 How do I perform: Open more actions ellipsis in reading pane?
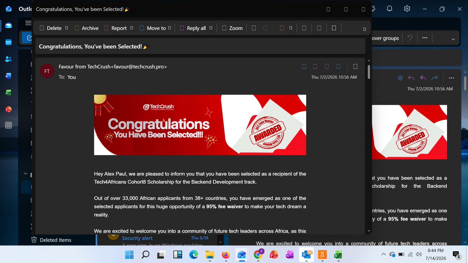coord(452,78)
